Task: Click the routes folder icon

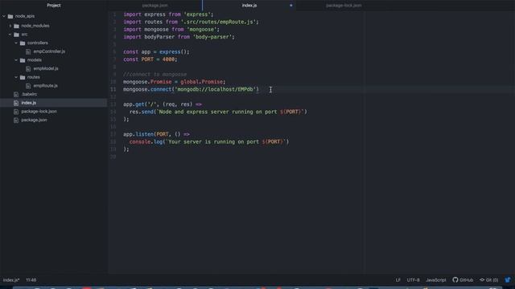Action: 23,77
